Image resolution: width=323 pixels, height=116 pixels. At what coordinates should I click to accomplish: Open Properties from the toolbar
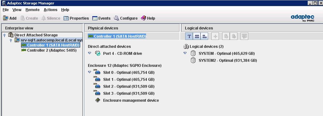[x=76, y=18]
